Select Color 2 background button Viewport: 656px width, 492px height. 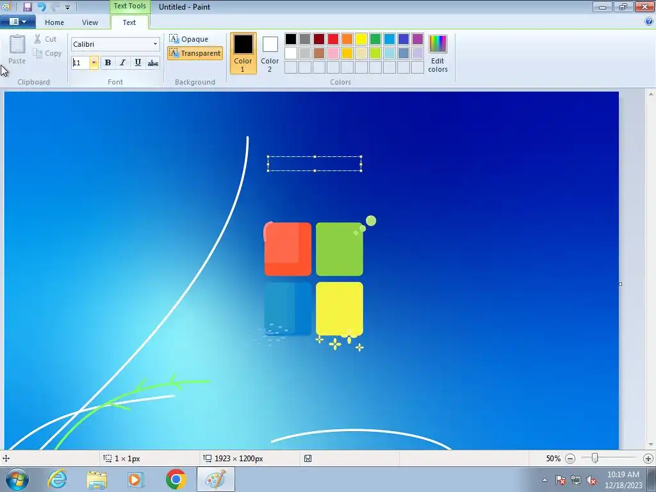coord(270,53)
